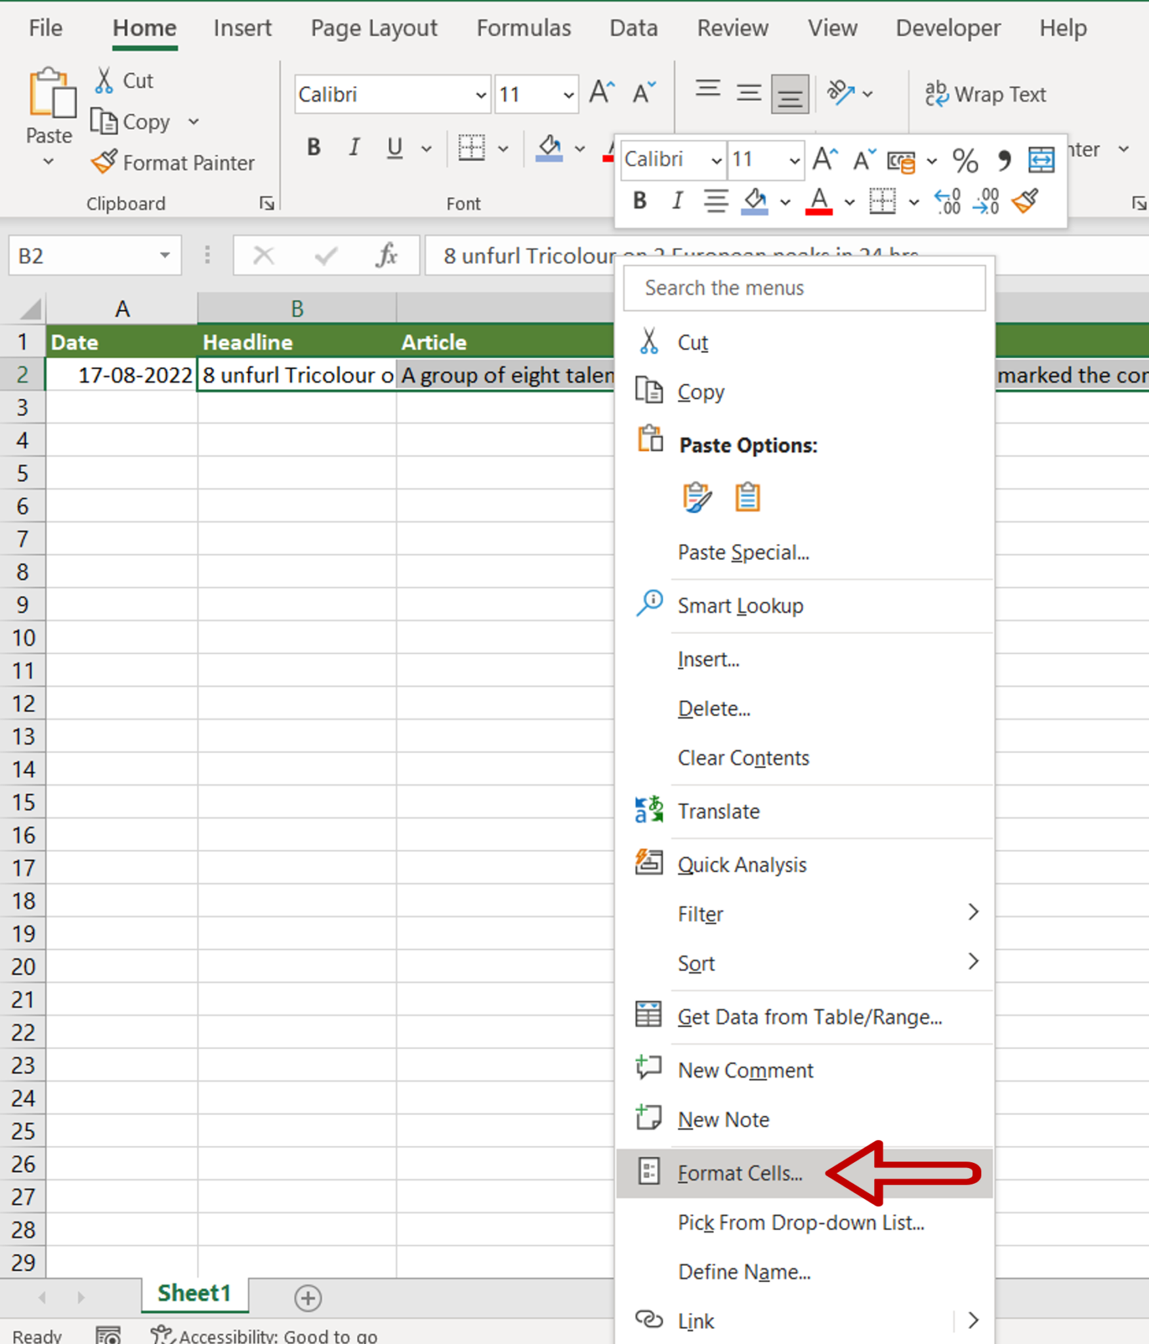Choose New Note in context menu
The image size is (1149, 1344).
point(804,1119)
